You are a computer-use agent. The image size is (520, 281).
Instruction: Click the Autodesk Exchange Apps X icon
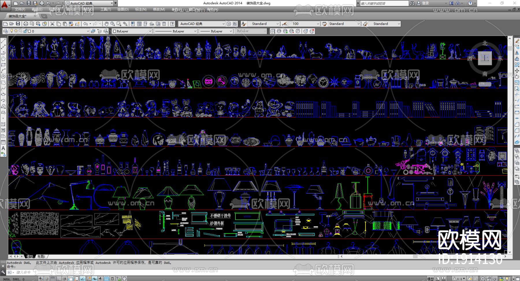point(451,3)
